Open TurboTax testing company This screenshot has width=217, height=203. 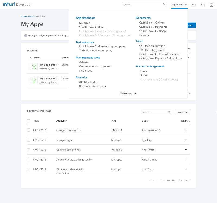[96, 51]
